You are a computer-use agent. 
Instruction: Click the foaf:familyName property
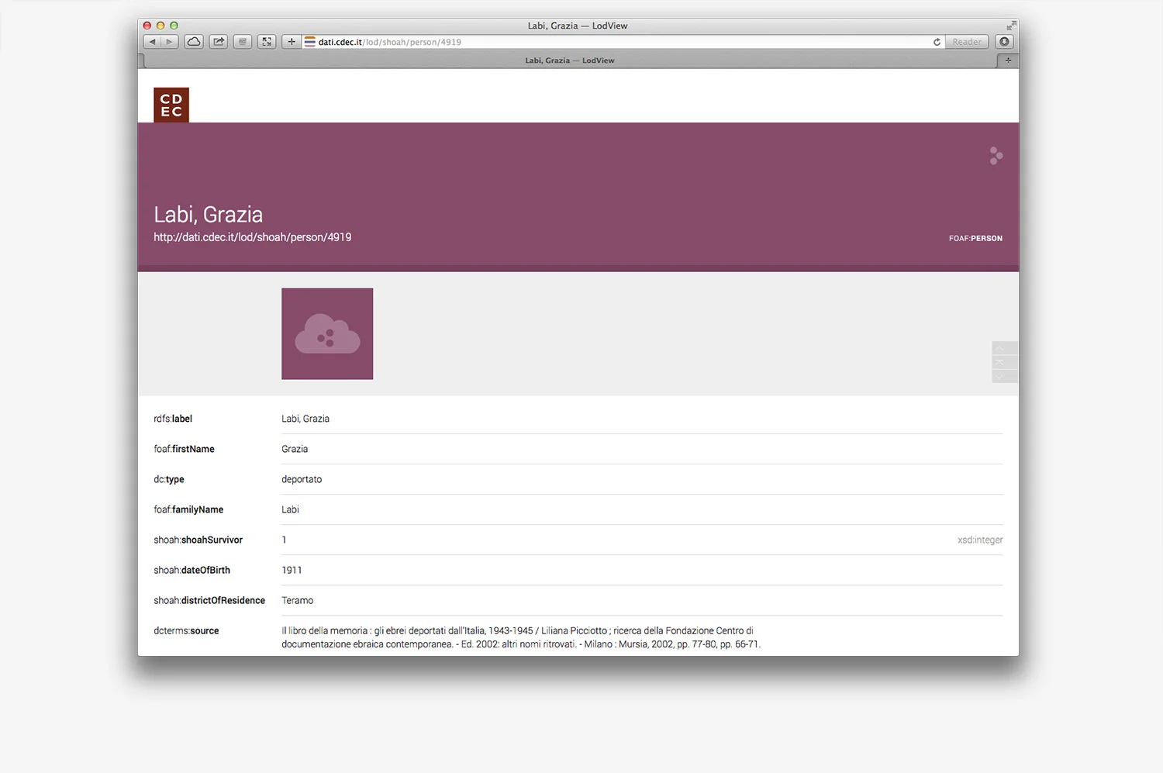tap(188, 509)
